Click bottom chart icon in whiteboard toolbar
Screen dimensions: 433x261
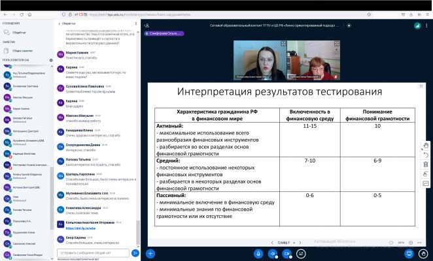click(x=426, y=183)
